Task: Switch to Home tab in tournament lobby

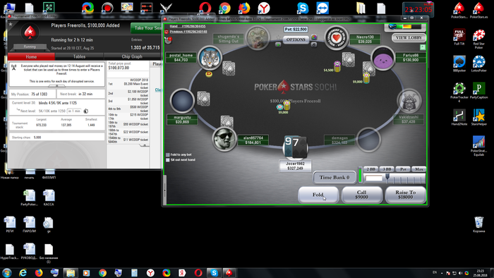Action: [31, 56]
